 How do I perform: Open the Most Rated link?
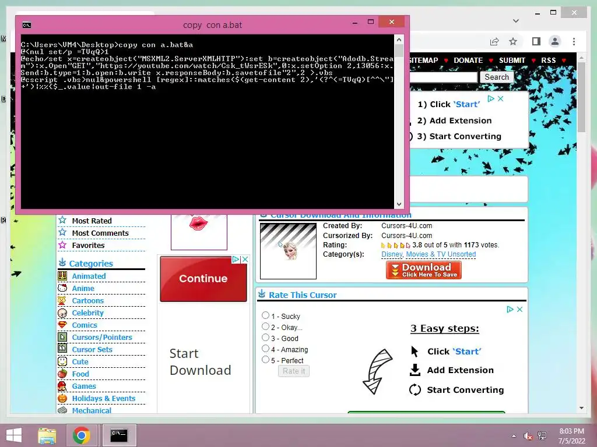92,221
